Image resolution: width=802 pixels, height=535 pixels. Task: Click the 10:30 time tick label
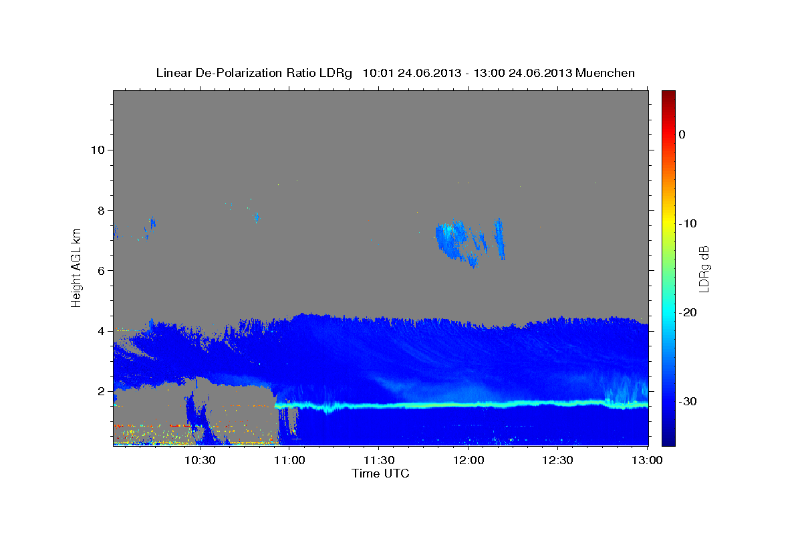[200, 460]
